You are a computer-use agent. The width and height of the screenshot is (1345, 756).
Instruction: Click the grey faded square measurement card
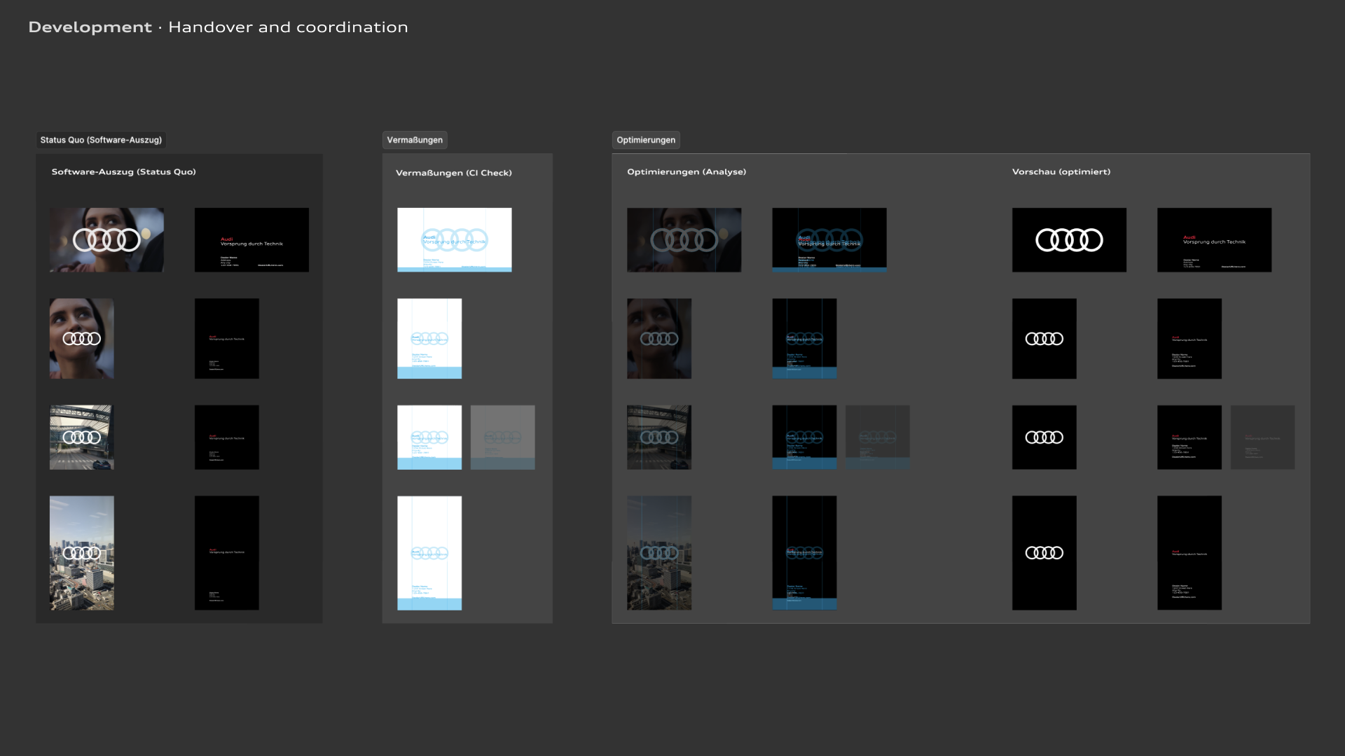point(502,437)
